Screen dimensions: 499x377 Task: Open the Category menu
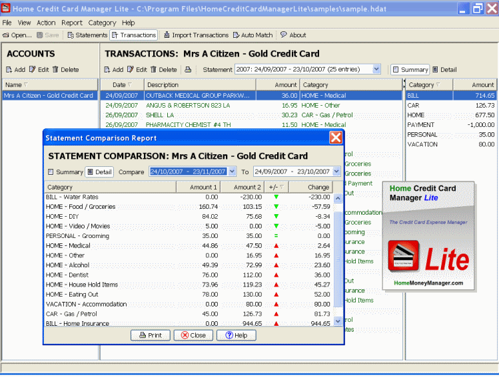102,23
